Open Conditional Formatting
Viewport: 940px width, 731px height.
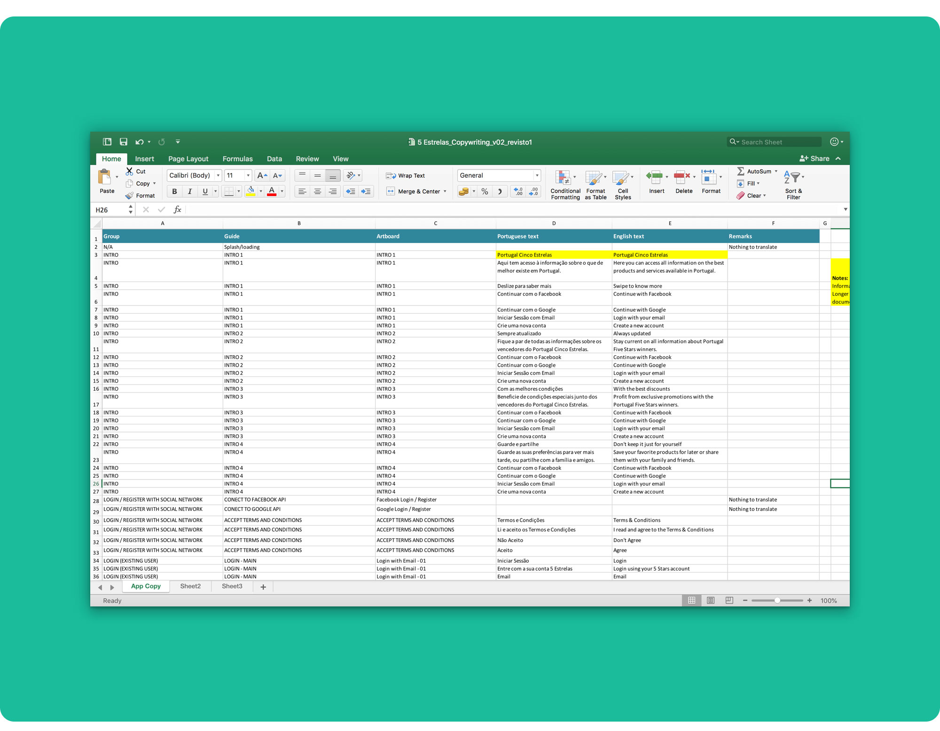[565, 185]
